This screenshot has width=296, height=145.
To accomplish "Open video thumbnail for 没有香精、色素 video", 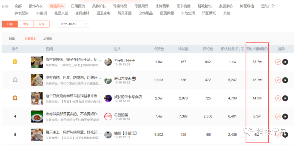I will click(x=37, y=80).
